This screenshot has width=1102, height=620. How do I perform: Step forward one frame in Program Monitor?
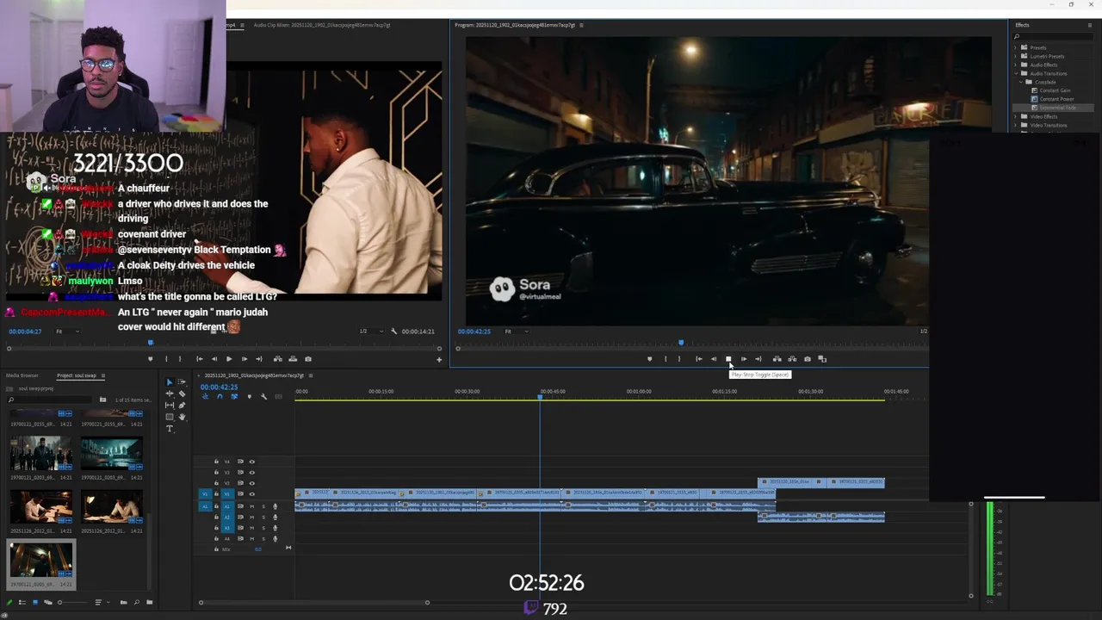744,359
